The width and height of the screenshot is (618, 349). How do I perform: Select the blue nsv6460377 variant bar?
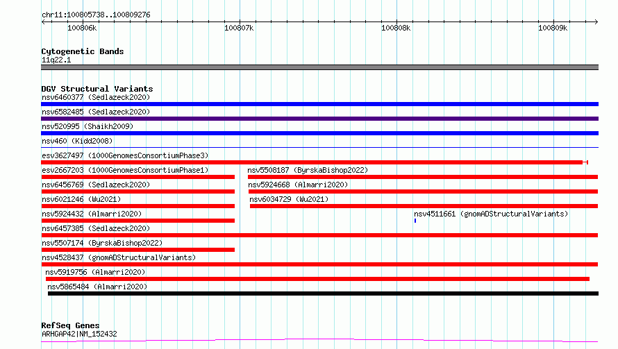pyautogui.click(x=319, y=104)
